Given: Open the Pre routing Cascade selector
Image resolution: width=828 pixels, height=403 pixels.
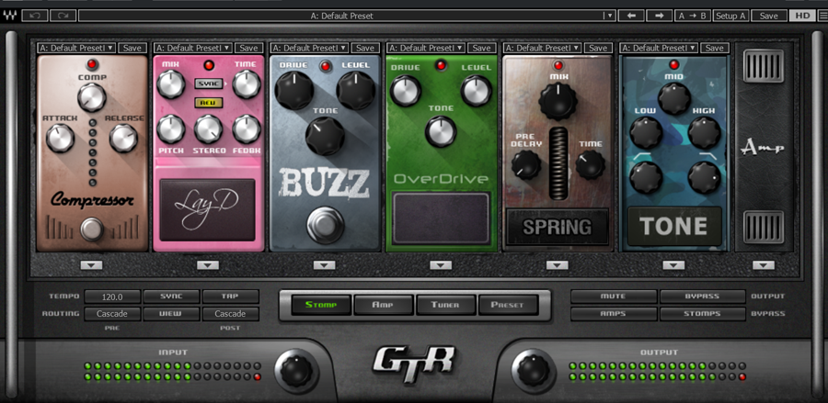Looking at the screenshot, I should (x=112, y=313).
